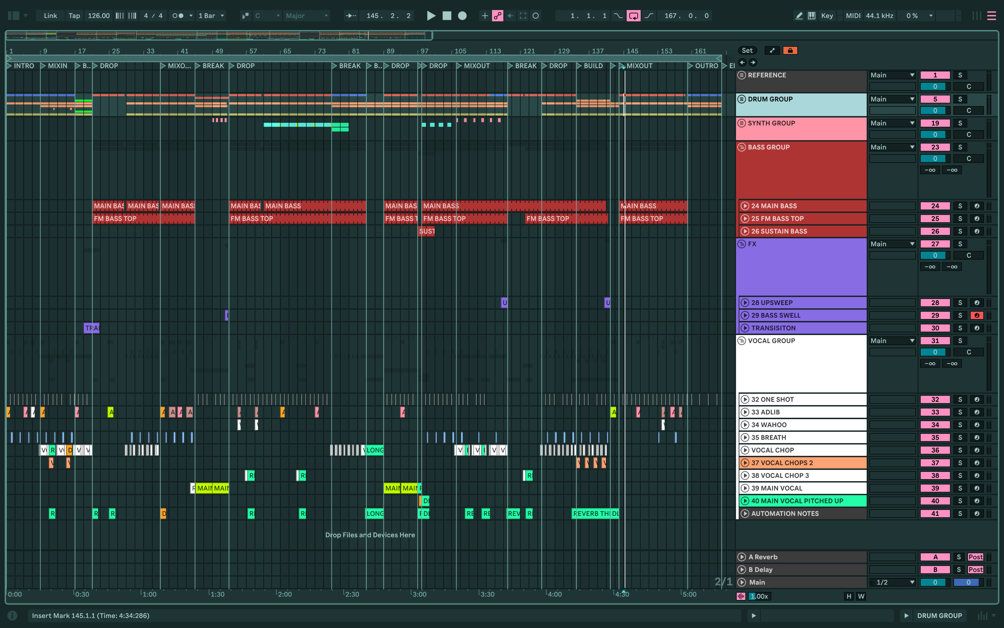
Task: Jump to the previous locator arrow
Action: point(742,62)
